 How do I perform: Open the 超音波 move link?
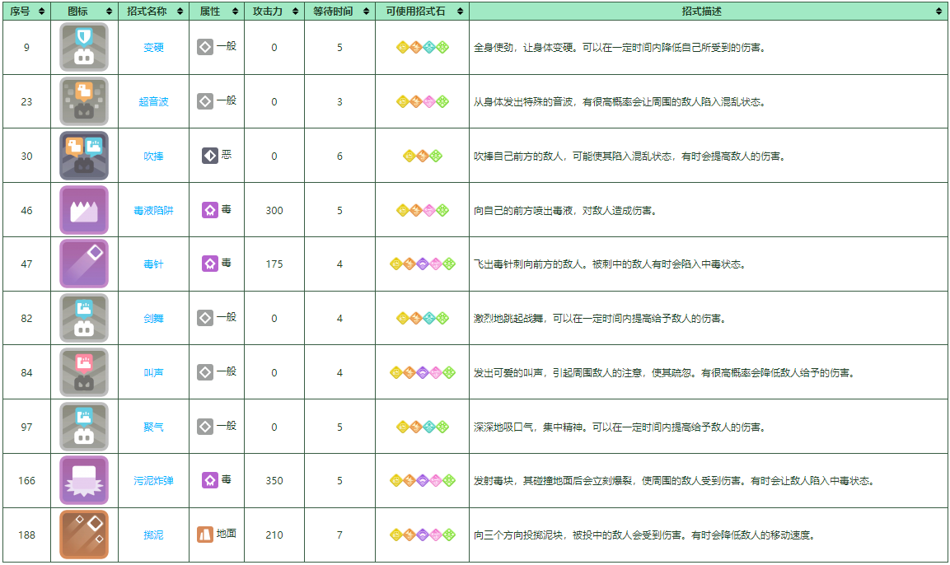153,102
